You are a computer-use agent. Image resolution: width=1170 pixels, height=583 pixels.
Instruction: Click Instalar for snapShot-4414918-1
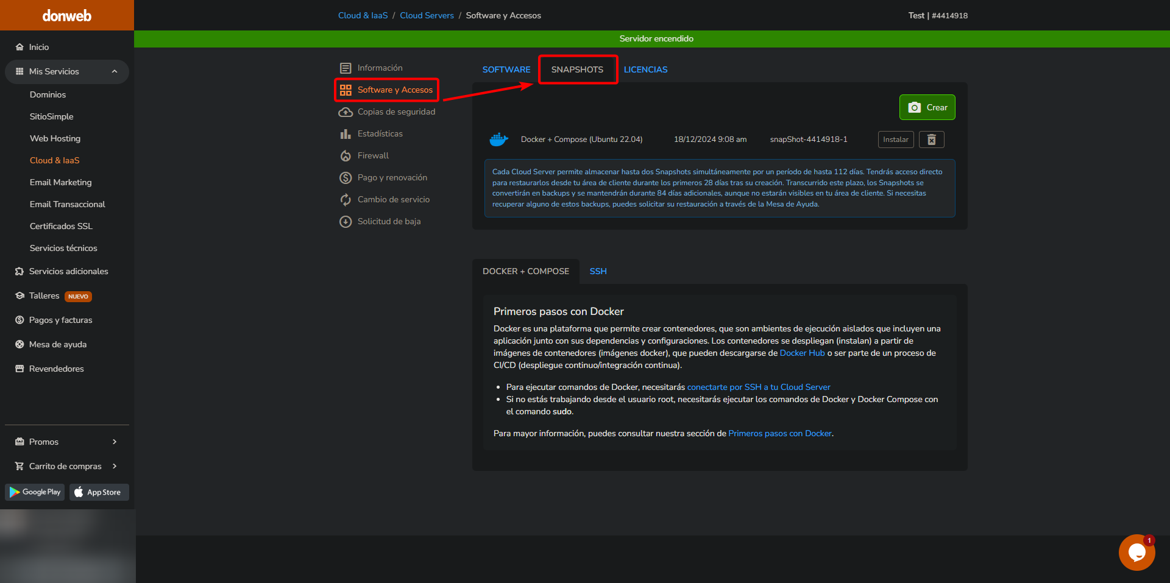(x=895, y=140)
